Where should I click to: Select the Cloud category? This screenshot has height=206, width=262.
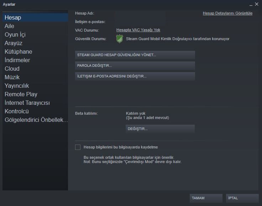coord(12,69)
